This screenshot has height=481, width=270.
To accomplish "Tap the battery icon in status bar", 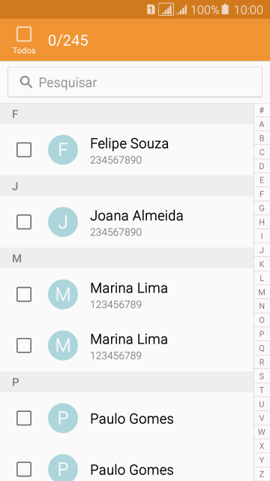I will (225, 10).
